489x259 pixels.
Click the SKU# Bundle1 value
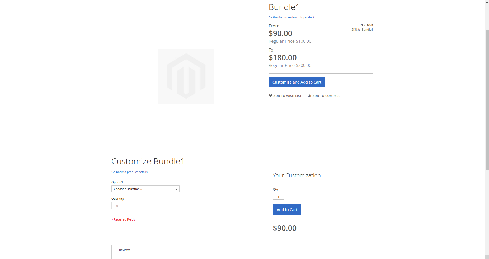coord(367,30)
